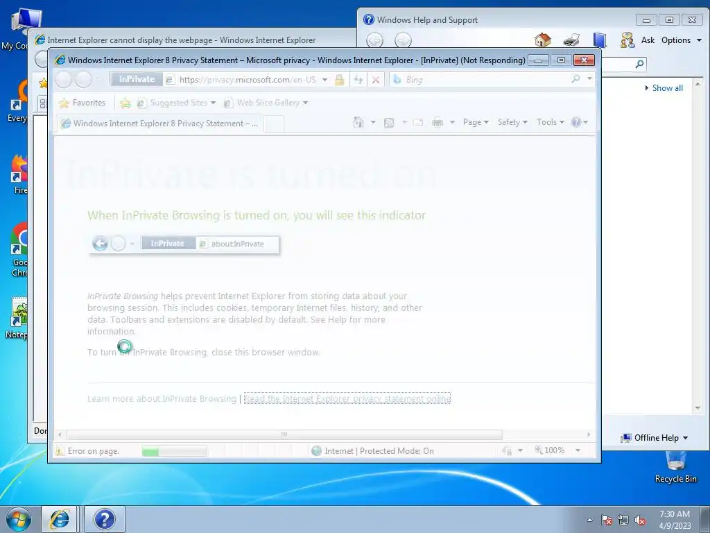Click Read the Internet Explorer privacy statement online
Viewport: 710px width, 533px height.
(347, 399)
